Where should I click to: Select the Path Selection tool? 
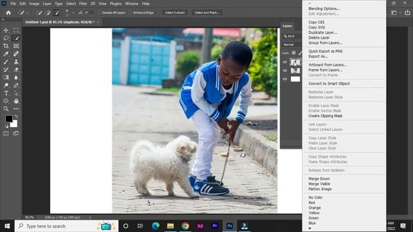coord(16,93)
